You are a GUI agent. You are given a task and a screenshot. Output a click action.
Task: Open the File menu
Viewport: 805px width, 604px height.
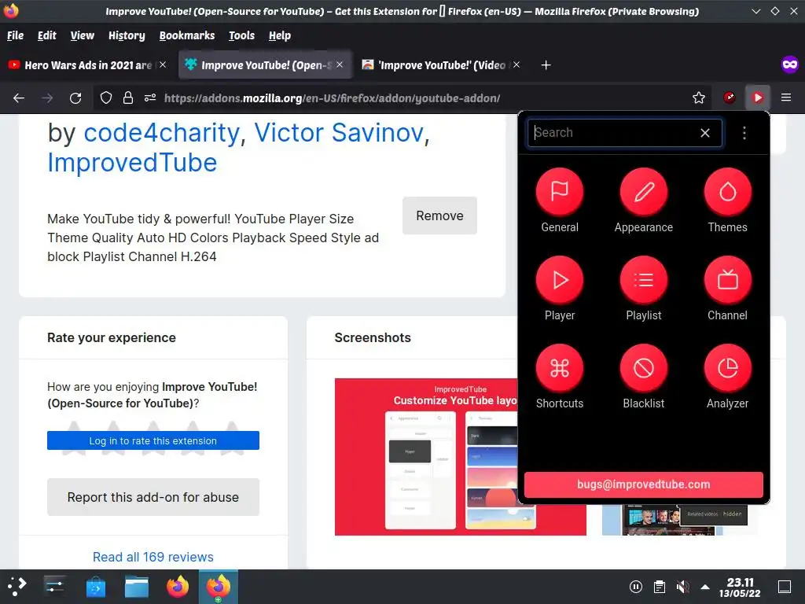tap(15, 35)
